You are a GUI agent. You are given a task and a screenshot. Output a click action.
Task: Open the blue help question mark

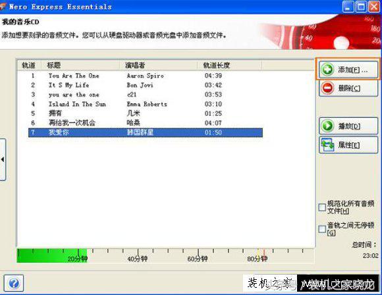coord(14,283)
